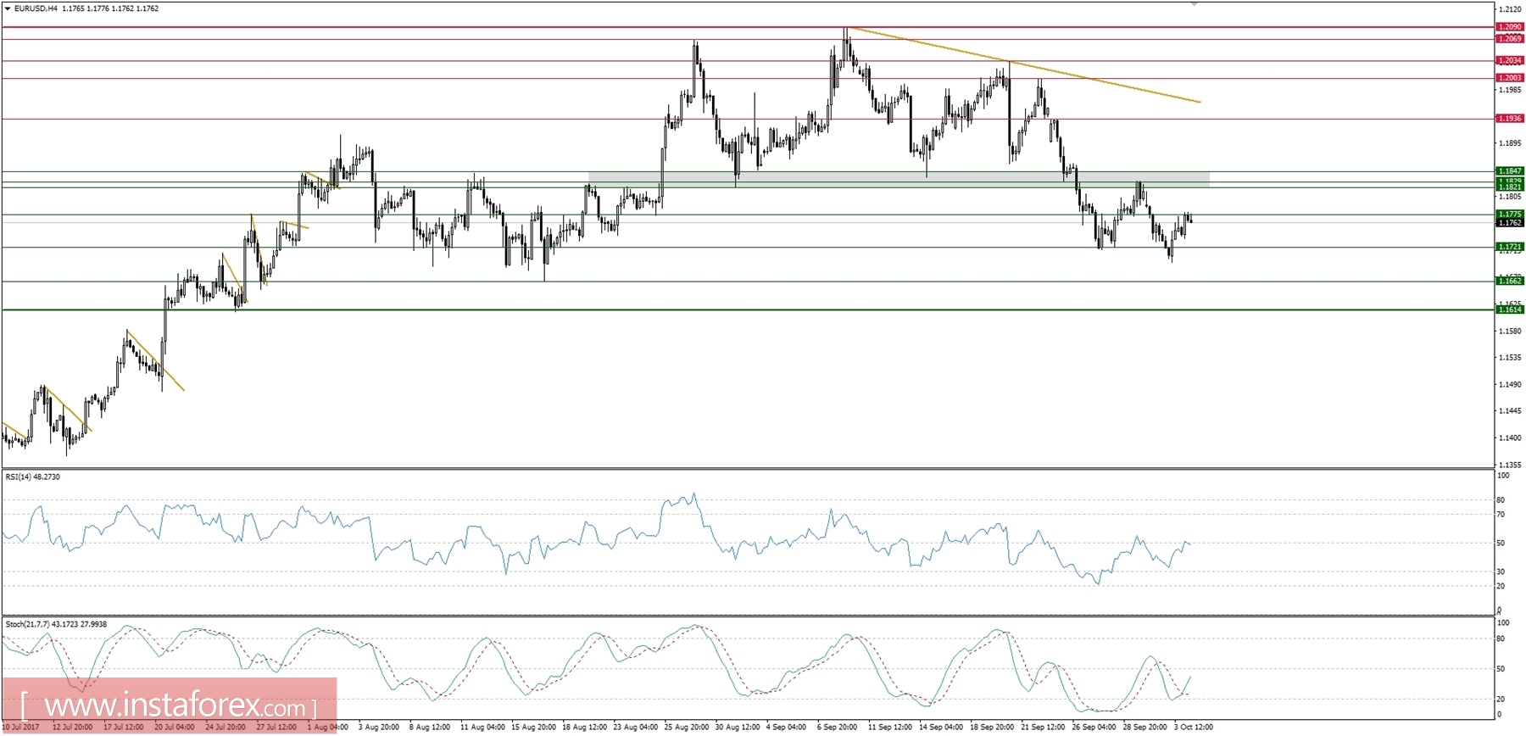Click the green 1.1721 support price label
This screenshot has width=1526, height=736.
[x=1510, y=247]
